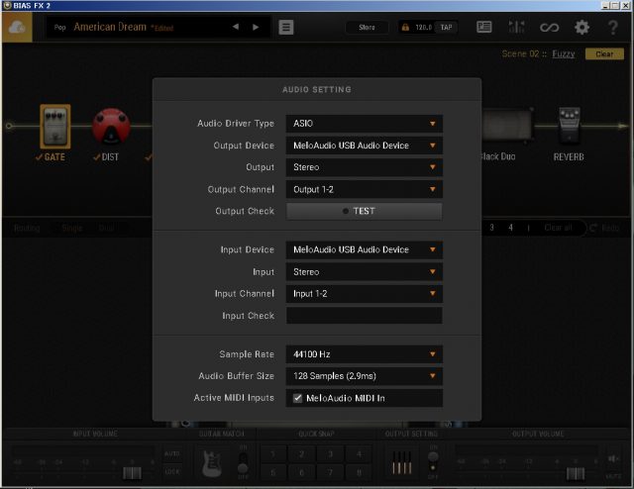Click the tempo lock icon

click(405, 28)
